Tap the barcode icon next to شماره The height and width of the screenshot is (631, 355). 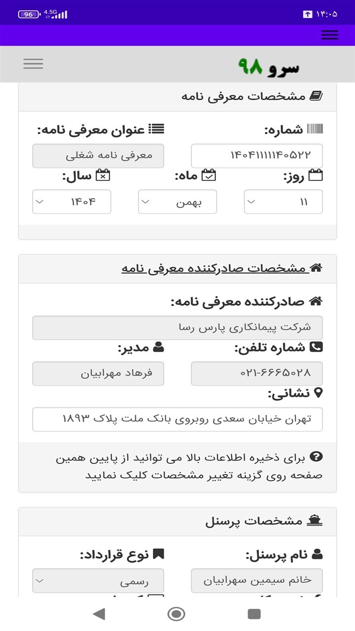(x=315, y=130)
